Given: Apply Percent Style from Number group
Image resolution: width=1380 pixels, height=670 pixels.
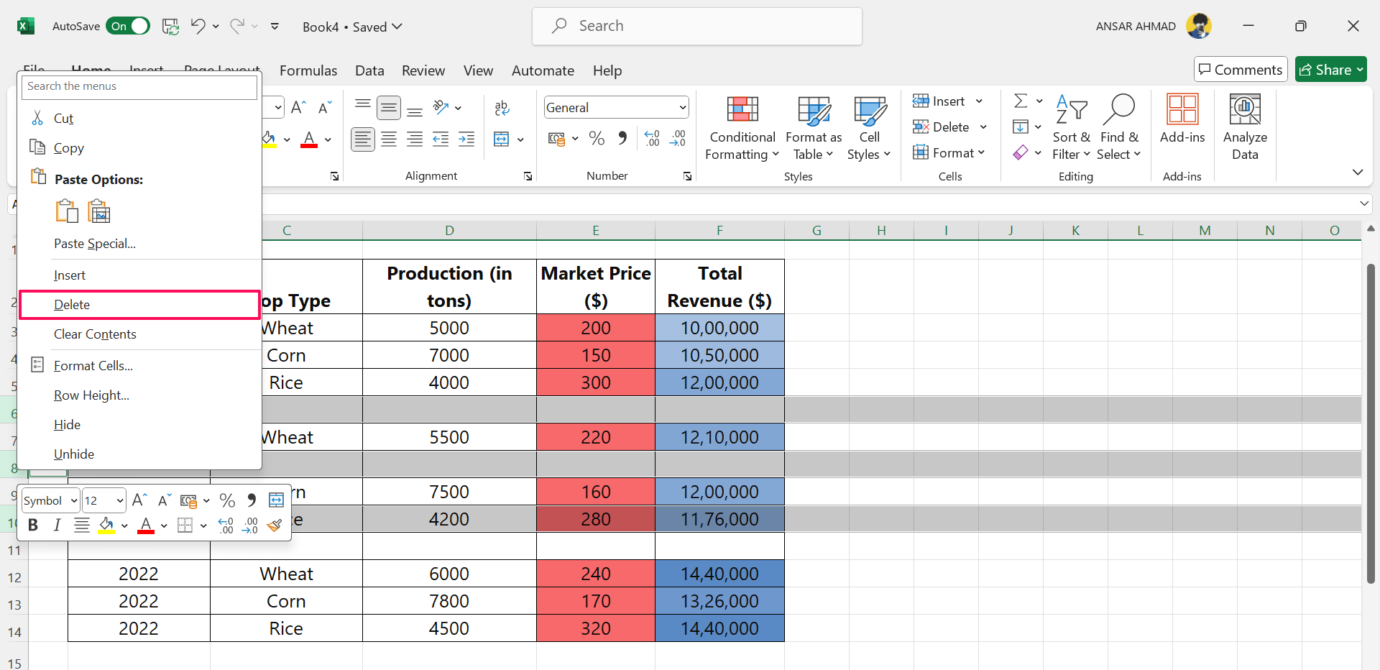Looking at the screenshot, I should coord(596,138).
